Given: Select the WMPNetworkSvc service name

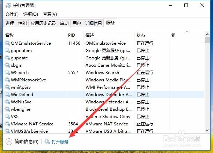Looking at the screenshot, I should pos(28,80).
